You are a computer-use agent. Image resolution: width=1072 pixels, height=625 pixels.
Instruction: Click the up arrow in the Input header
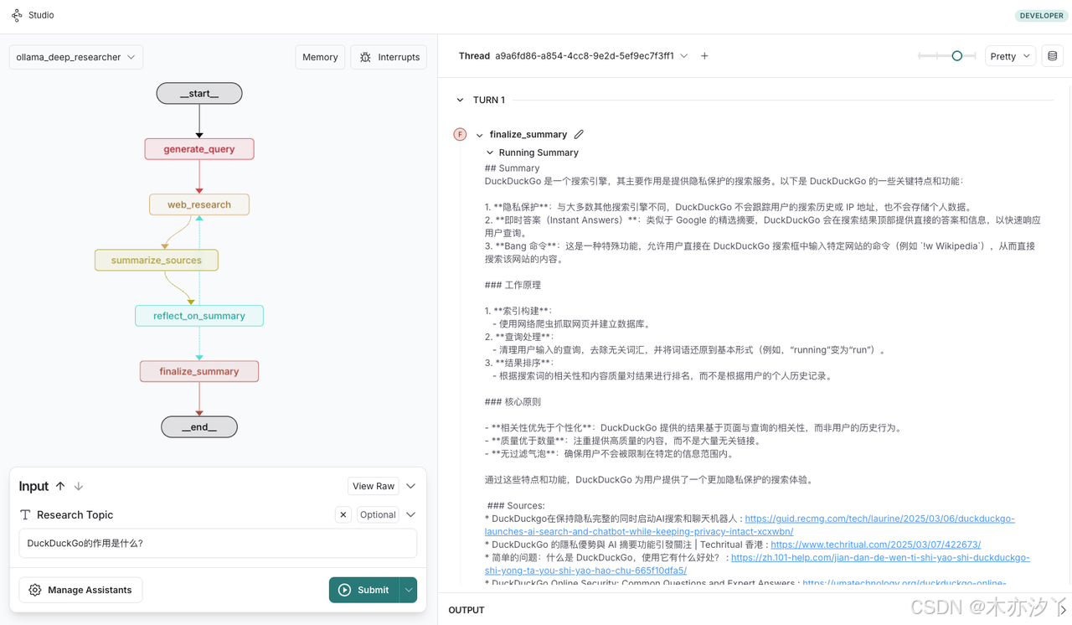coord(60,486)
